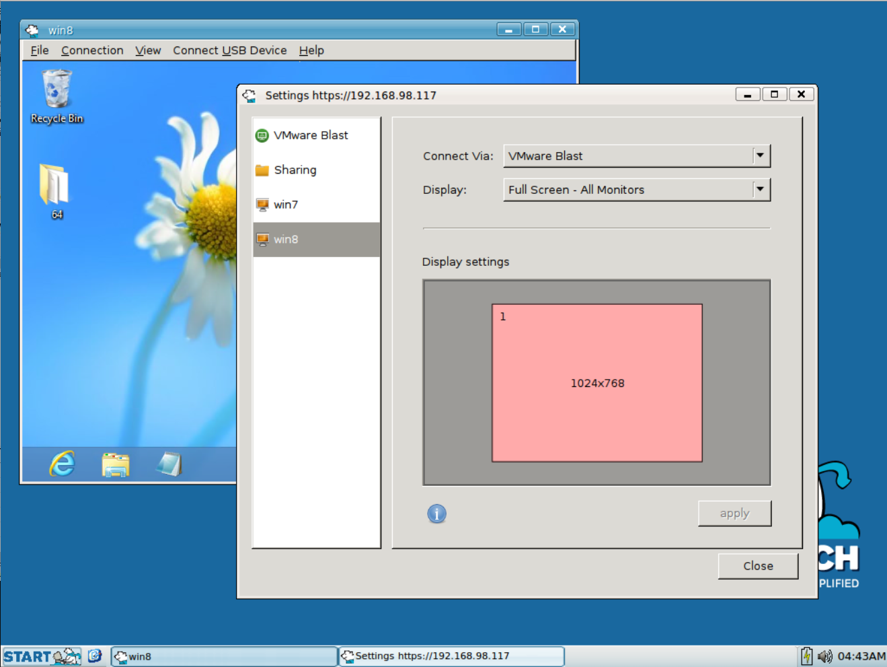Viewport: 887px width, 667px height.
Task: Open the Connection menu
Action: point(92,50)
